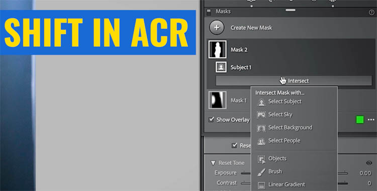Click the Subject 1 label
Viewport: 377px width, 191px height.
241,67
